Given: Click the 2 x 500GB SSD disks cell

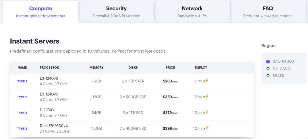Looking at the screenshot, I should [133, 97].
